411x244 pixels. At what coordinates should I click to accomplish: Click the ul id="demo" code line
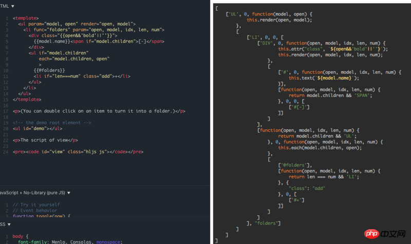click(x=38, y=129)
